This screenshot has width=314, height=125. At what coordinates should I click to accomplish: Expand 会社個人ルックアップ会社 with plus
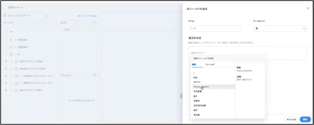[x=5, y=68]
